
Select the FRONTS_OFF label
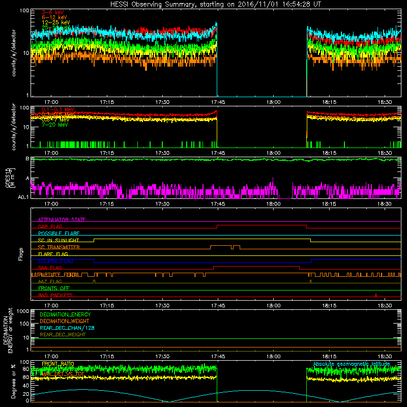click(54, 288)
